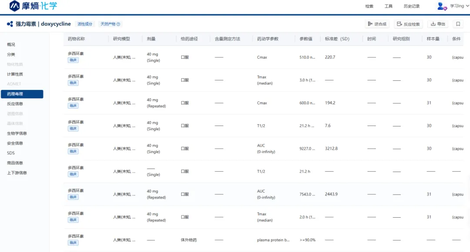
Task: Click the bookmark icon button
Action: (x=458, y=24)
